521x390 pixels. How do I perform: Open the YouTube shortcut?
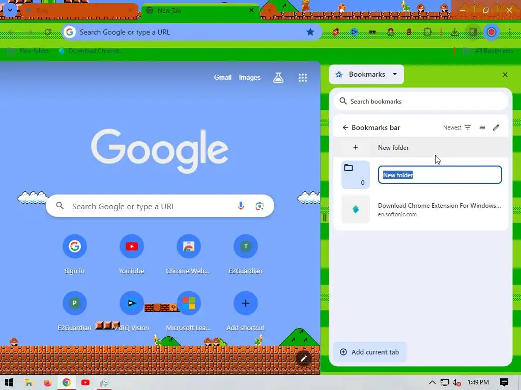[132, 254]
